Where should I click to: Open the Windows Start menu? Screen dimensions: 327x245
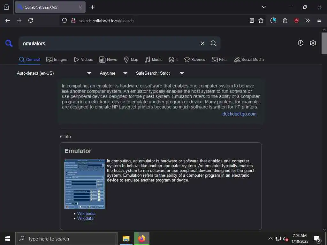click(8, 239)
